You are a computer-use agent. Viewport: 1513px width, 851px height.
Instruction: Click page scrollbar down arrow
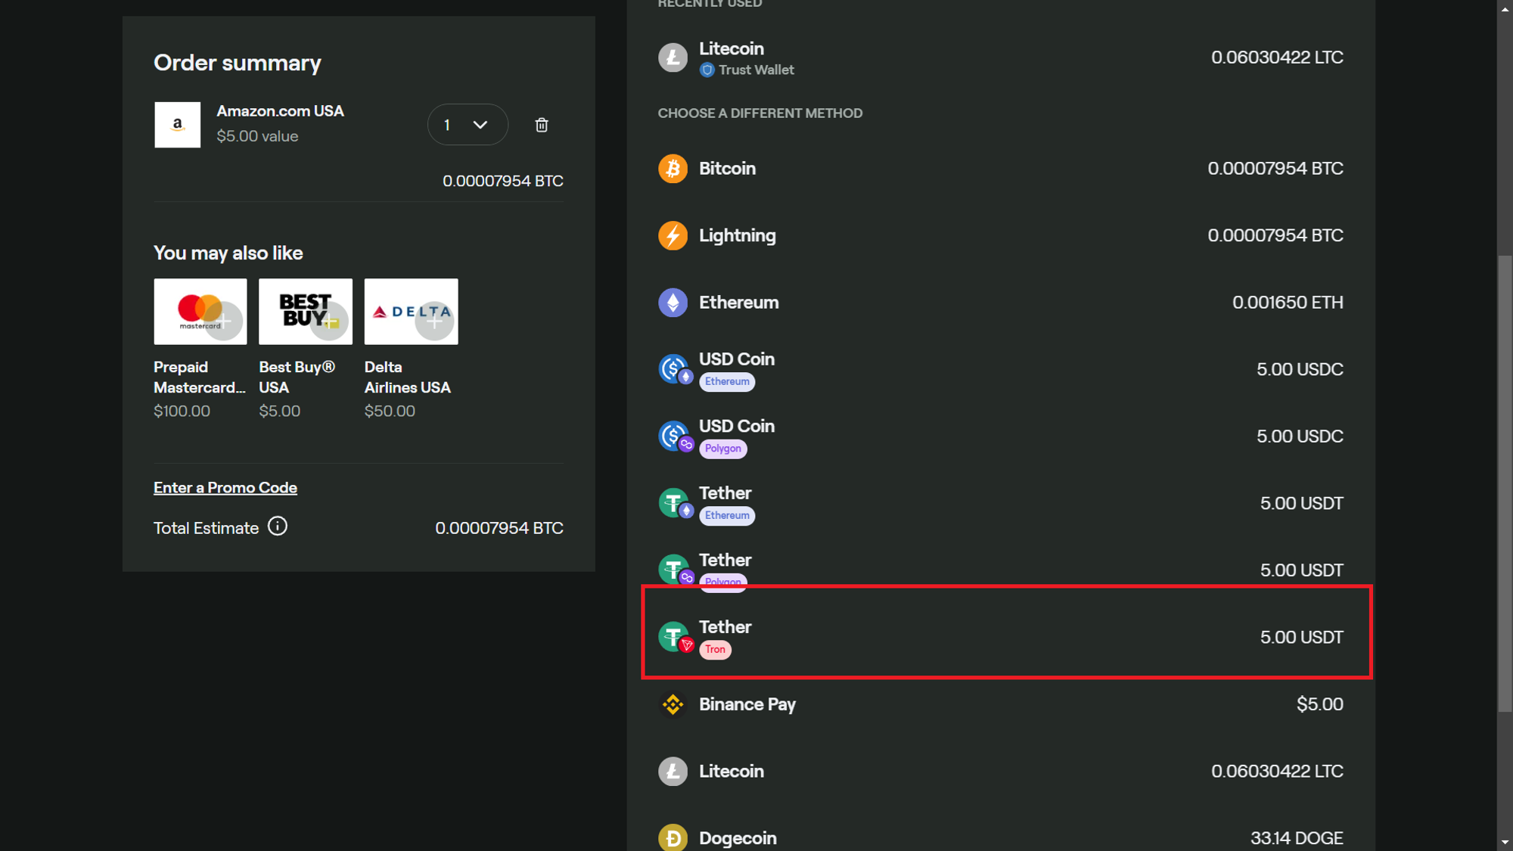coord(1505,842)
